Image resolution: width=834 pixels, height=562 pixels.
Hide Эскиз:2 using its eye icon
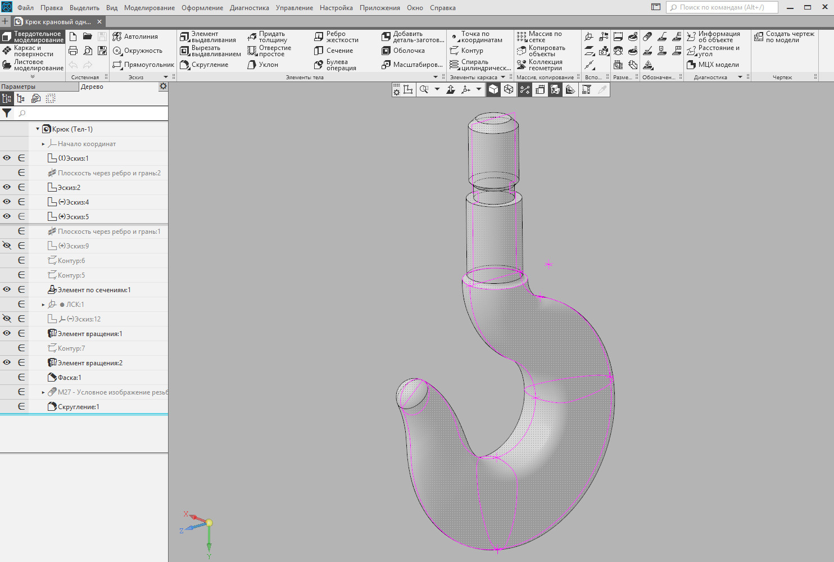click(7, 187)
